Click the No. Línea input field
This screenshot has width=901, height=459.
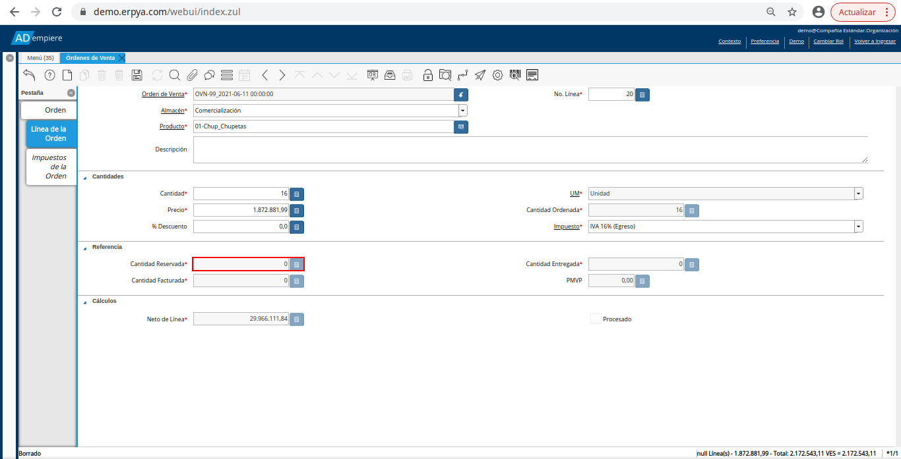[x=611, y=94]
